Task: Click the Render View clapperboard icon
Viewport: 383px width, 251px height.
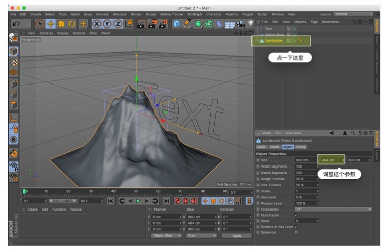Action: click(141, 24)
